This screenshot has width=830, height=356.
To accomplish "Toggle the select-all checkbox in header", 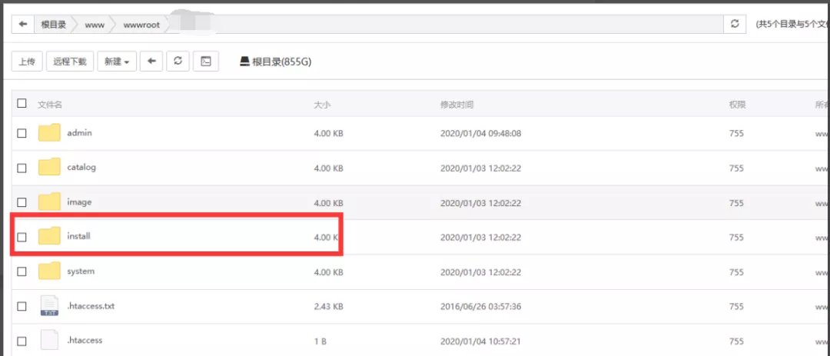I will [x=22, y=103].
